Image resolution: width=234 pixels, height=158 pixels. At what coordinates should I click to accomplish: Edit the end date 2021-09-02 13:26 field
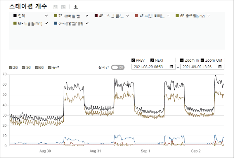coord(202,67)
